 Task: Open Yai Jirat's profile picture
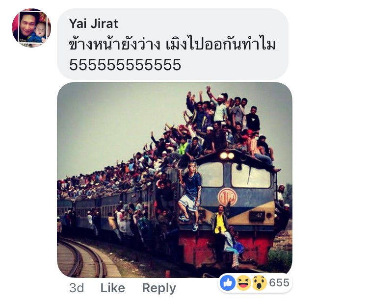31,28
